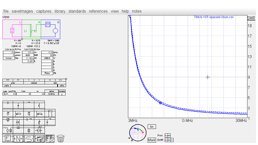Screen dimensions: 258x145
Task: Toggle the A trace in Pwr row
Action: [169, 135]
